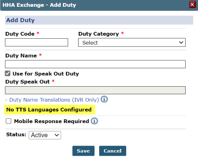Screen dimensions: 198x167
Task: Click the 'Mobile Response Required' label text
Action: tap(51, 121)
